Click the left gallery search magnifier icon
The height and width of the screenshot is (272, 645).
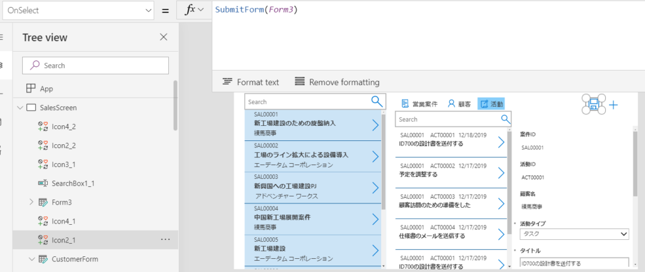[377, 101]
